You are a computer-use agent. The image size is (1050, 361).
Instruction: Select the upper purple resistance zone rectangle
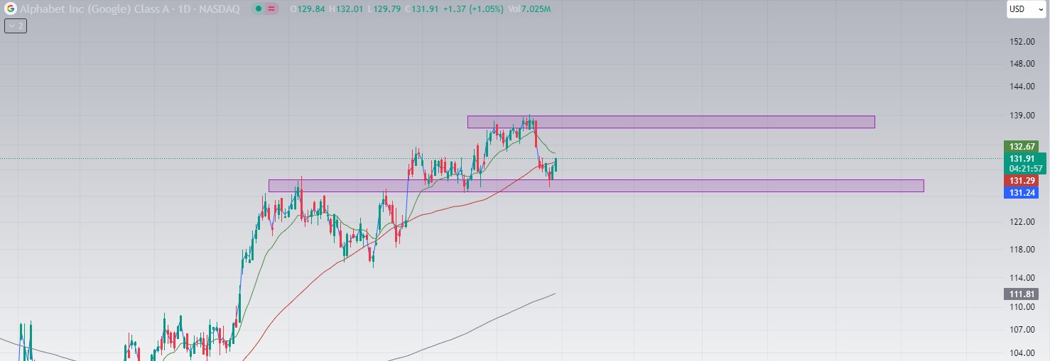tap(671, 122)
